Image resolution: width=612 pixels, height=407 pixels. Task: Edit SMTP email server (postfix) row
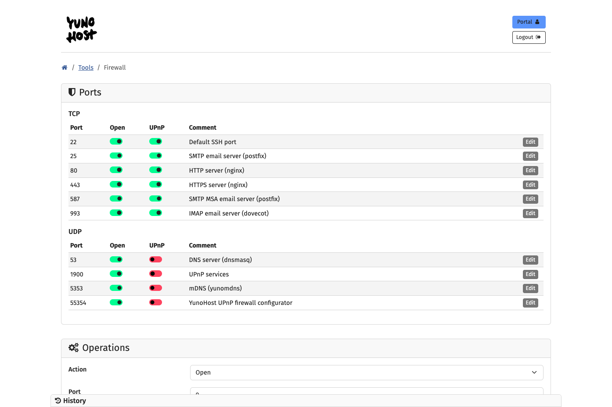pos(530,156)
